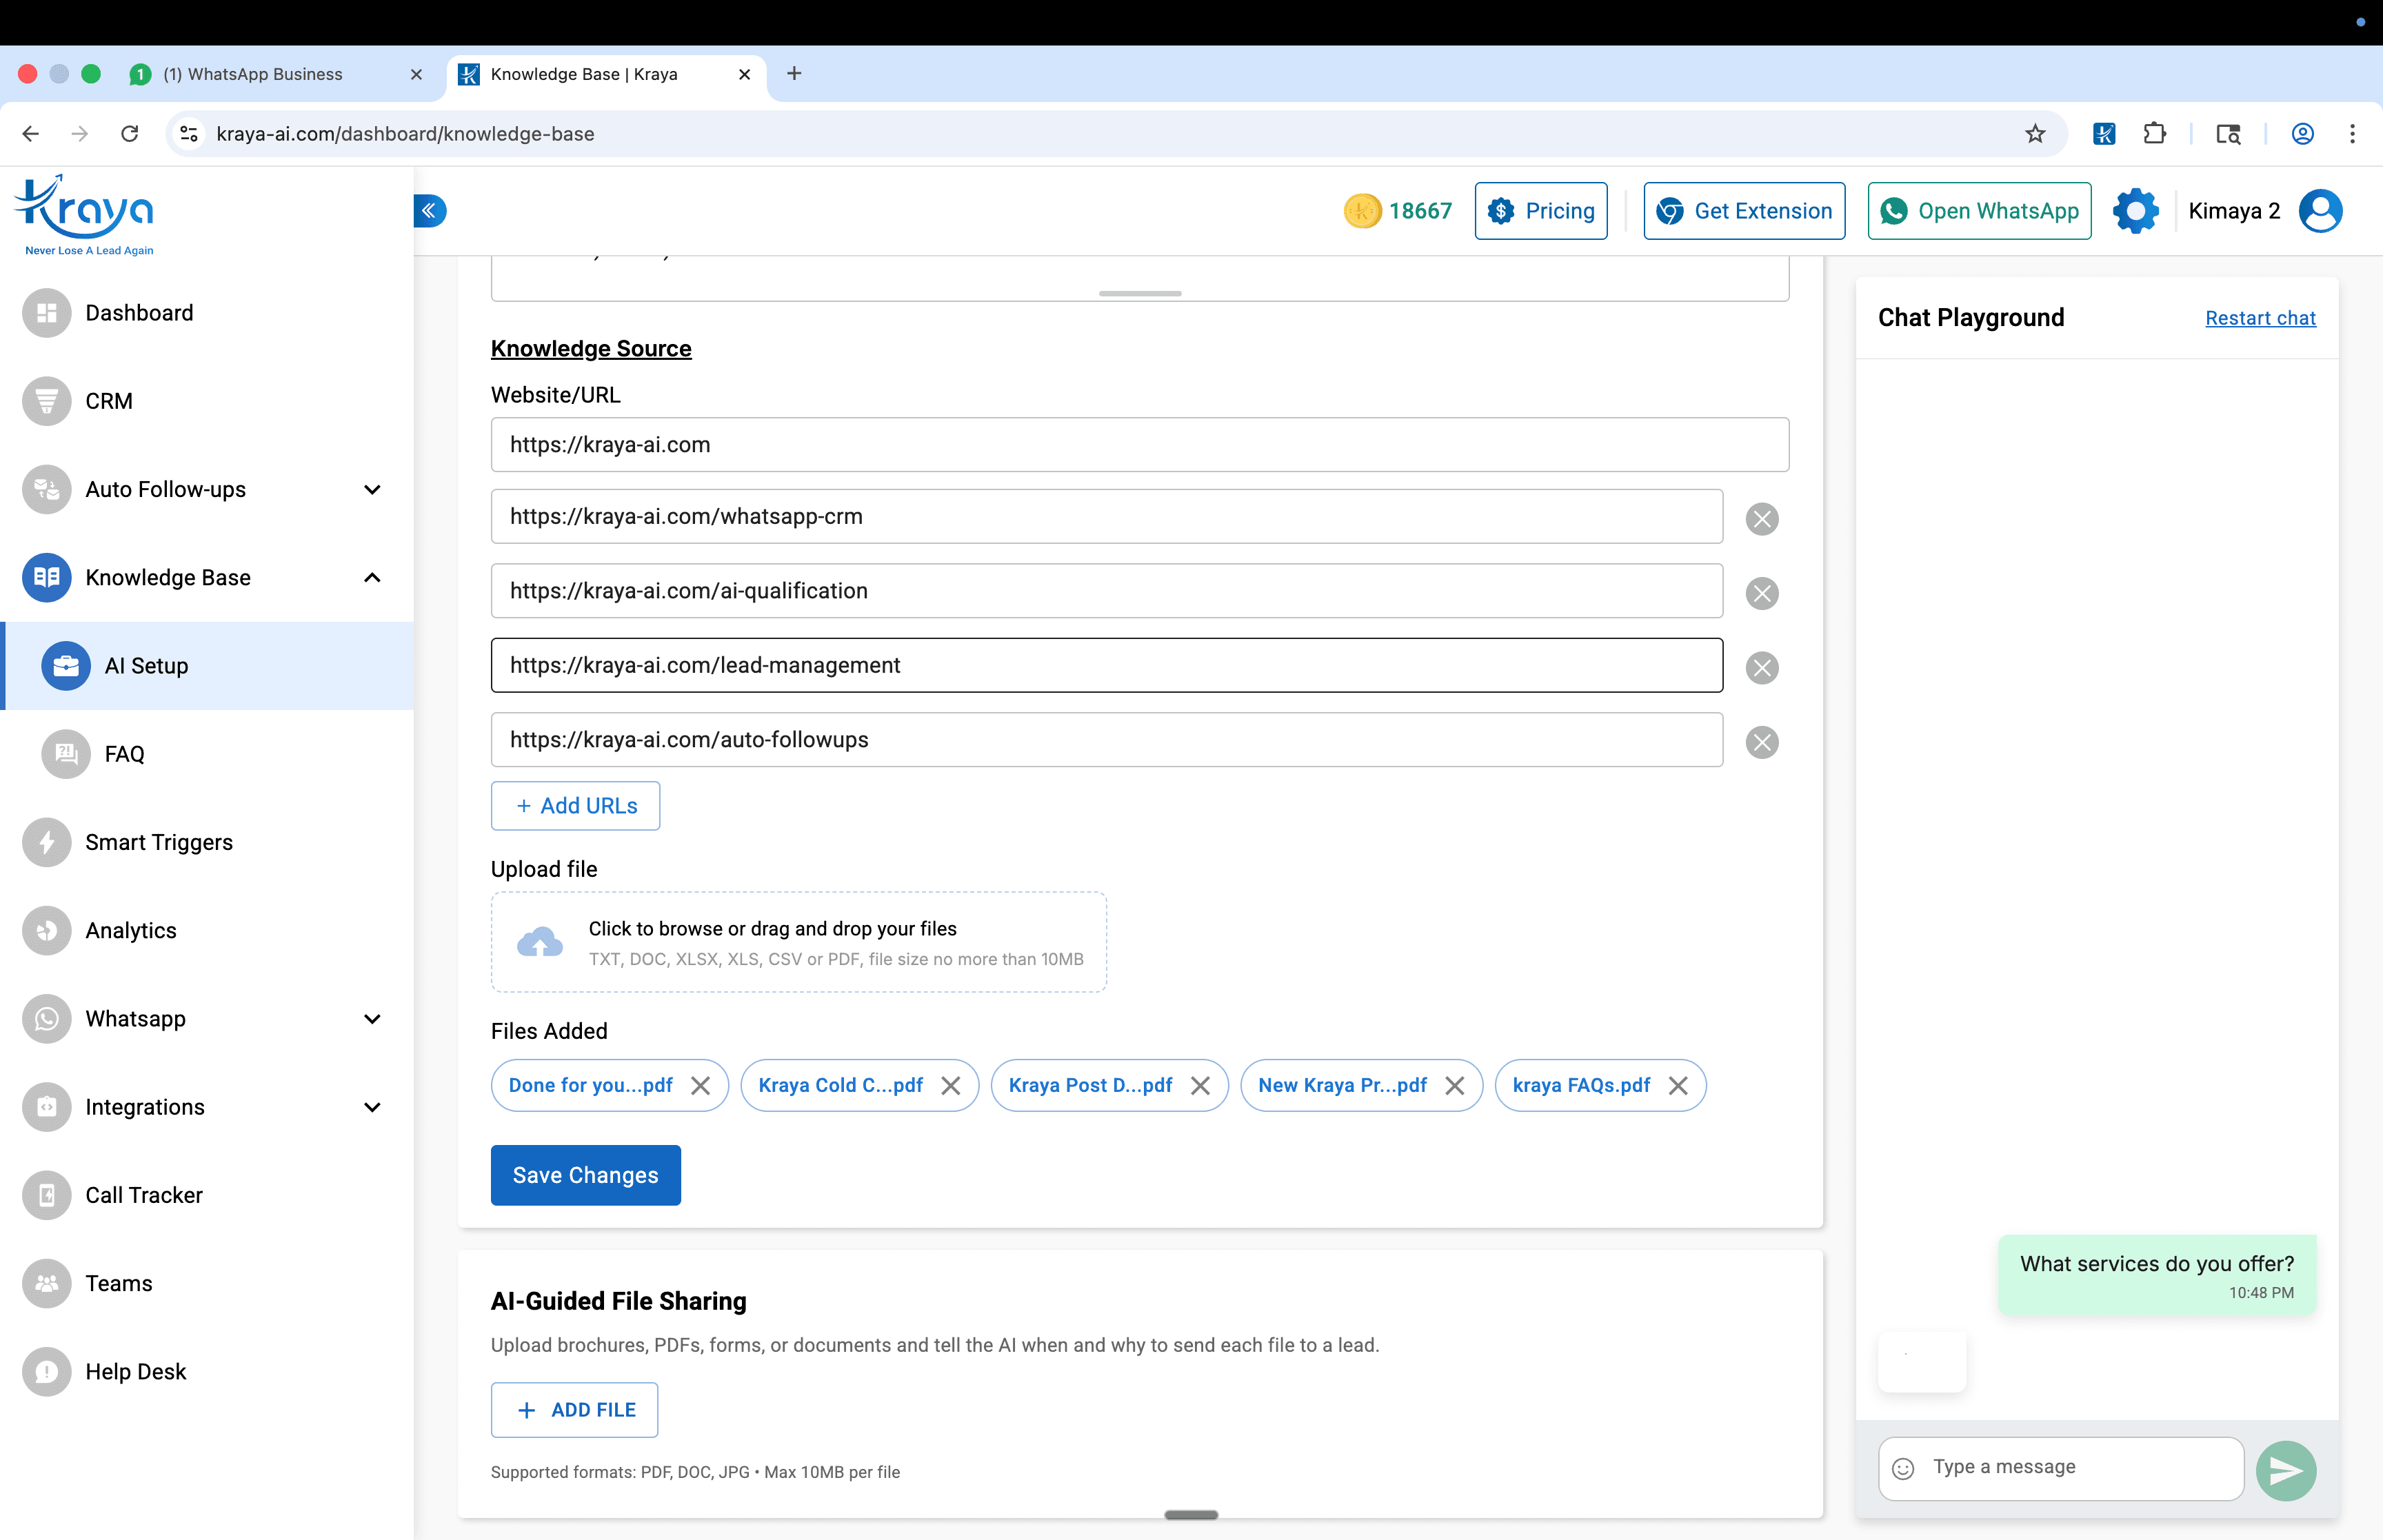Open the Smart Triggers menu item

click(207, 842)
